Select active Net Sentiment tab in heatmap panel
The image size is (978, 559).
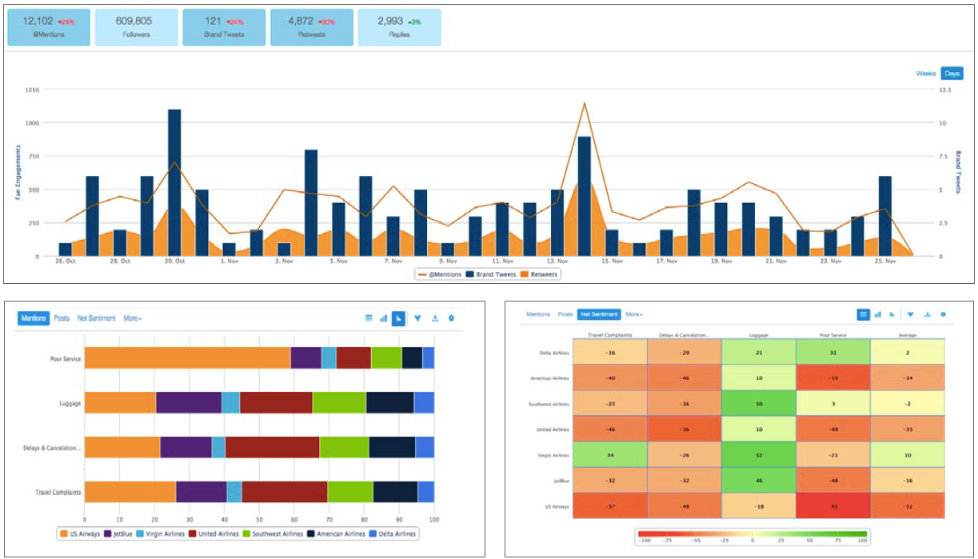click(599, 314)
